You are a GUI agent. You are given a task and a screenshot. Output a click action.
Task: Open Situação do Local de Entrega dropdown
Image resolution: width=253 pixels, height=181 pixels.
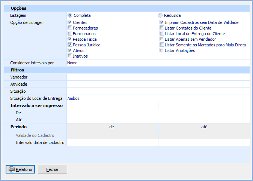coord(158,98)
